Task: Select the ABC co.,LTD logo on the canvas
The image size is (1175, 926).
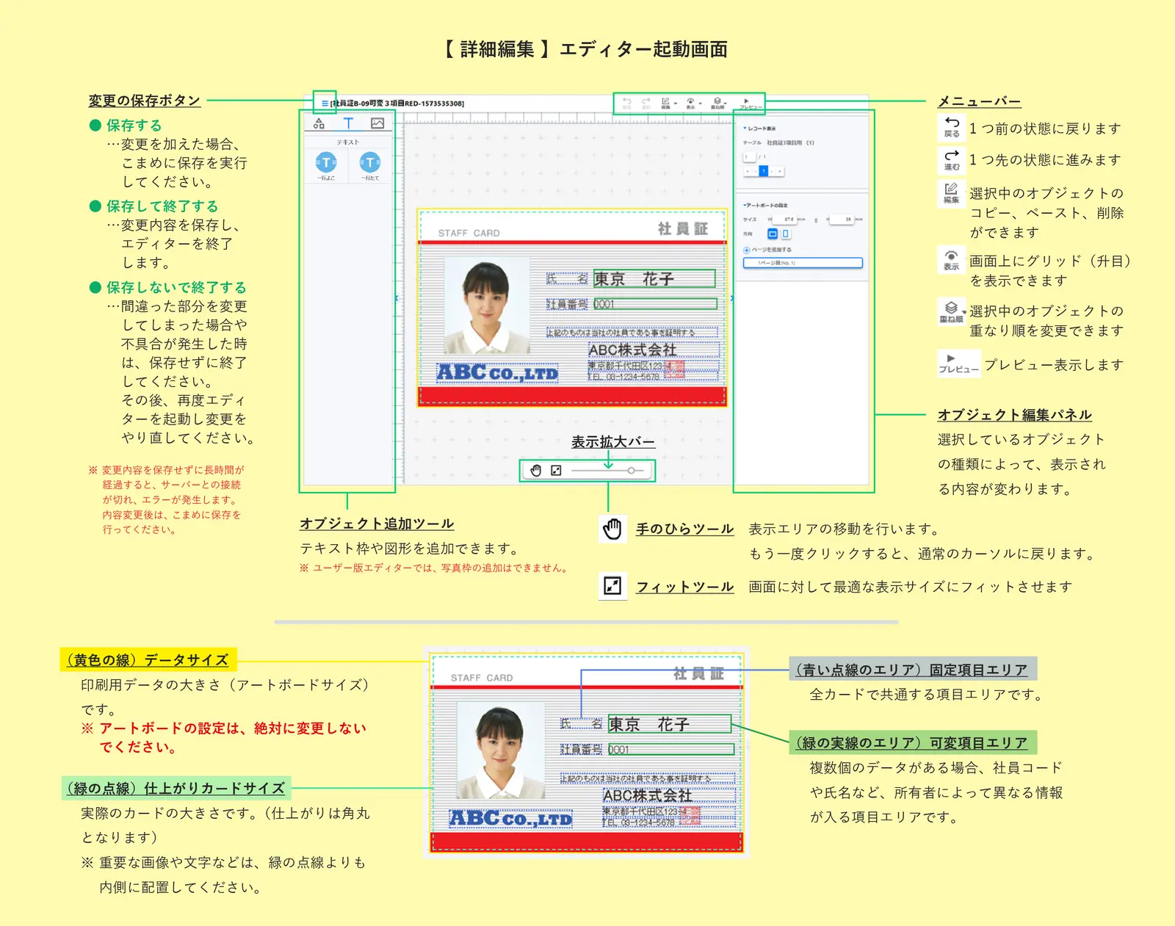Action: point(497,373)
